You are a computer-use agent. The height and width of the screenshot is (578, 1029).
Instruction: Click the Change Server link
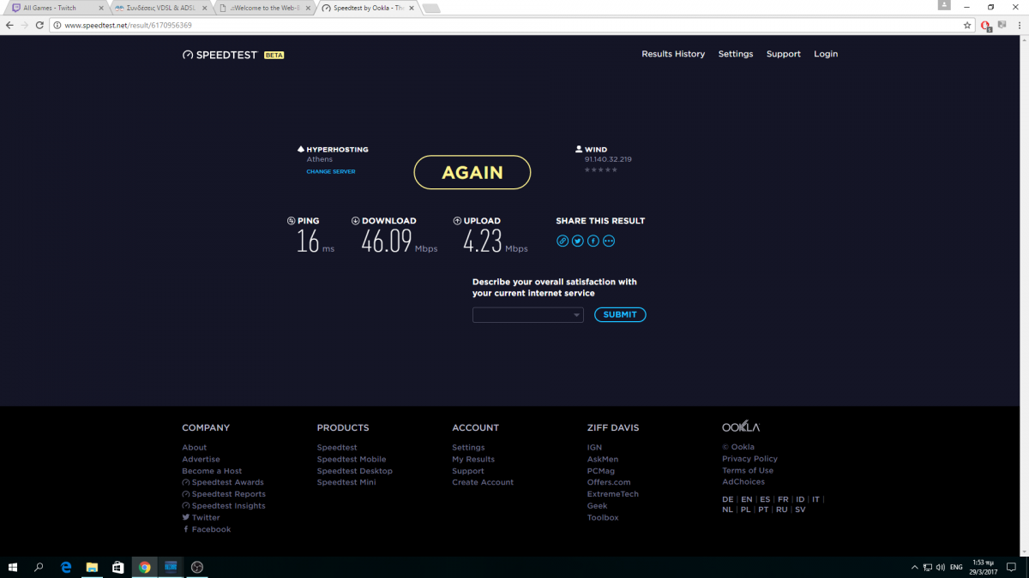[330, 171]
